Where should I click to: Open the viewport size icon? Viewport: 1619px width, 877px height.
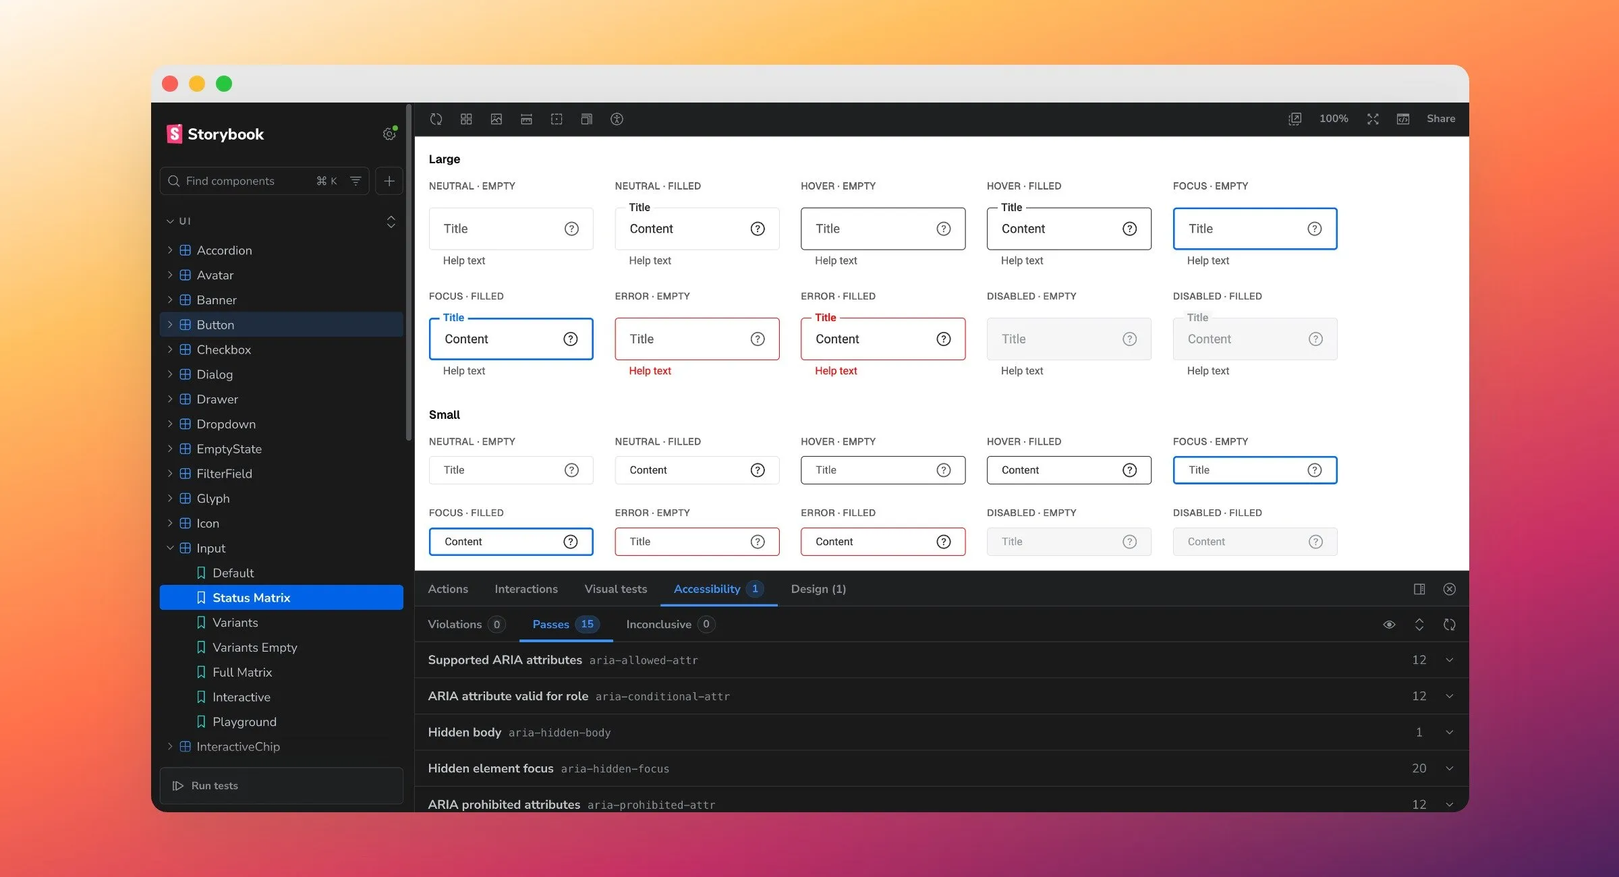coord(587,119)
